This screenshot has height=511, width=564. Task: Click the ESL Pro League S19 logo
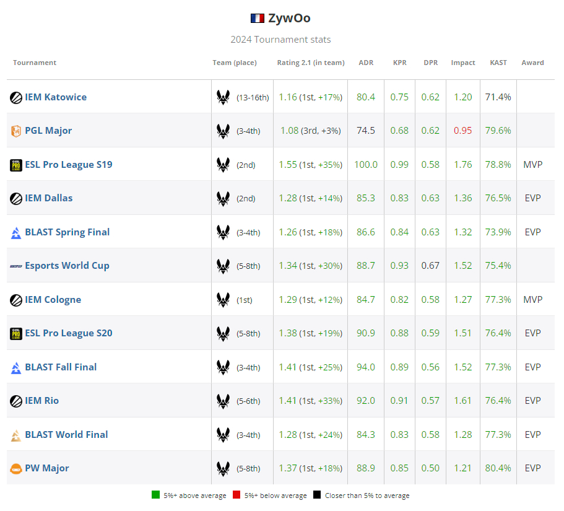click(x=15, y=165)
